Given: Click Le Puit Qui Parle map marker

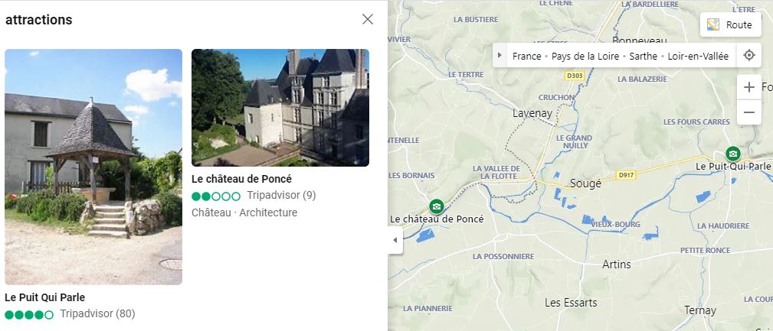Looking at the screenshot, I should [733, 154].
